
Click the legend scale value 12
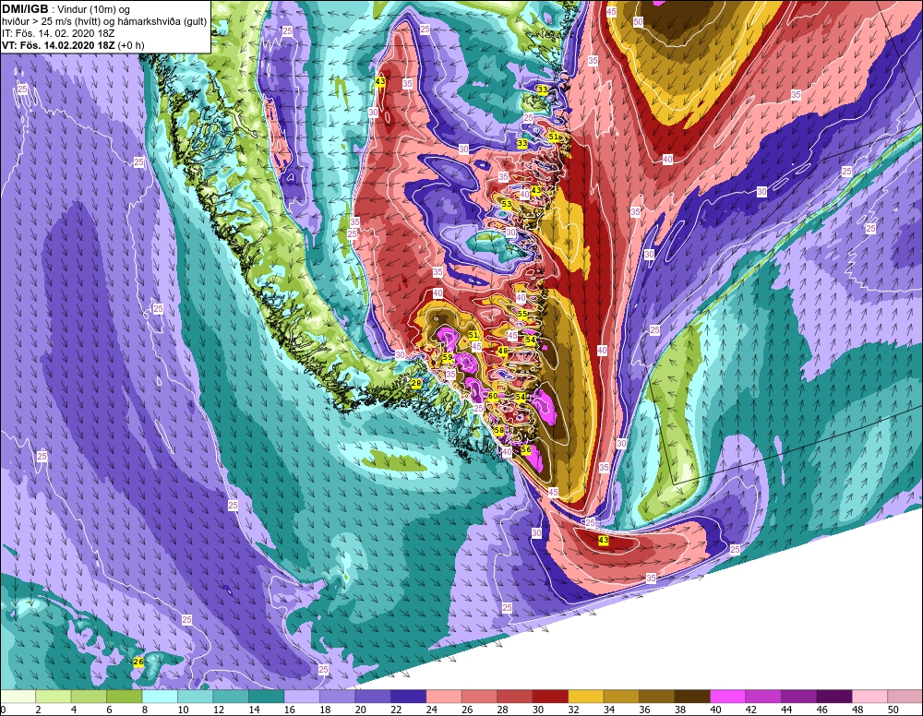pos(219,710)
